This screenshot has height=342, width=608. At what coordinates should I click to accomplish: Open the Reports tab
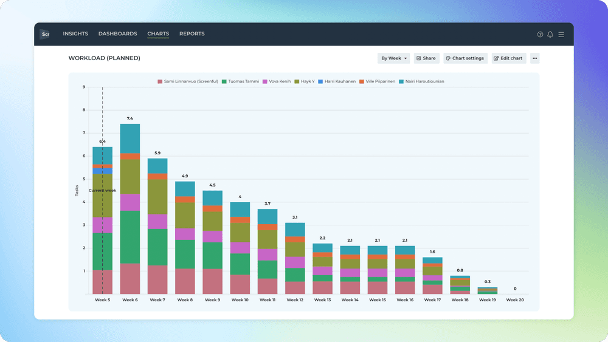[x=192, y=33]
